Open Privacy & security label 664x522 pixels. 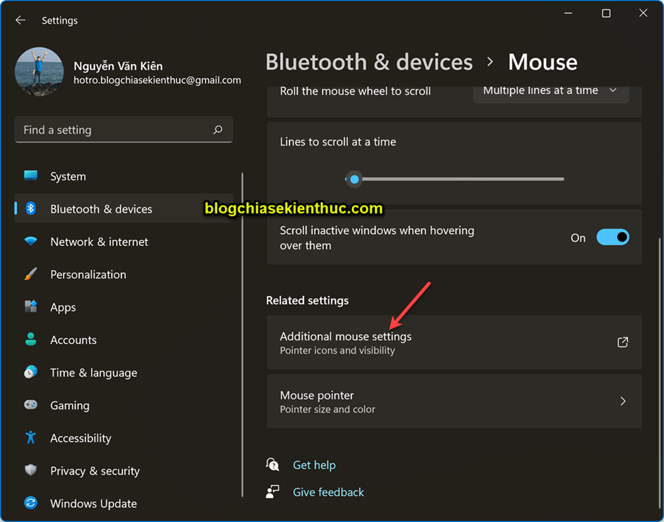pos(95,471)
